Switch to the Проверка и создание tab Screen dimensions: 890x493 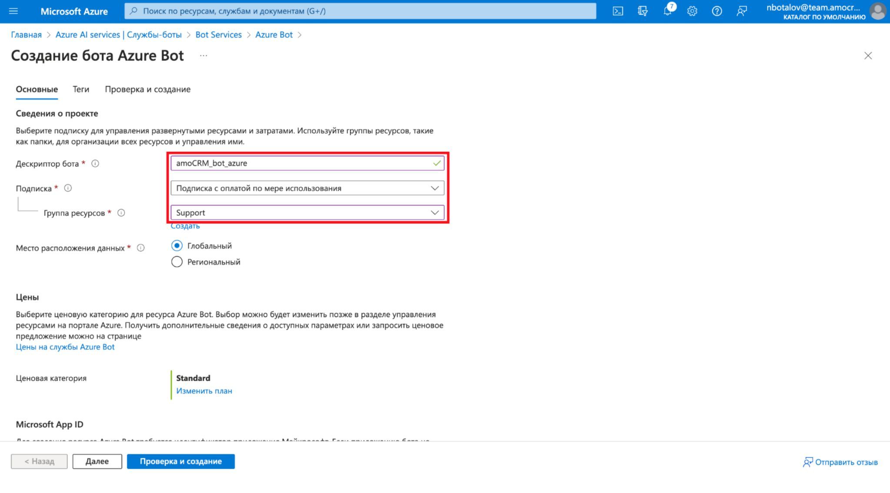click(148, 89)
